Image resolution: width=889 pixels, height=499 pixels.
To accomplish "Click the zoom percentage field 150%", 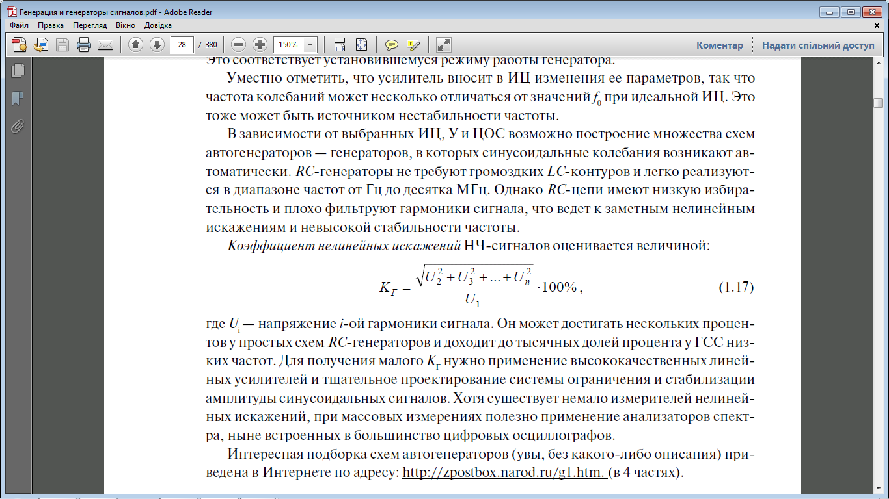I will [288, 45].
